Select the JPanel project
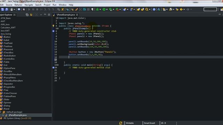Viewport: 223px width, 125px height. [x=6, y=109]
